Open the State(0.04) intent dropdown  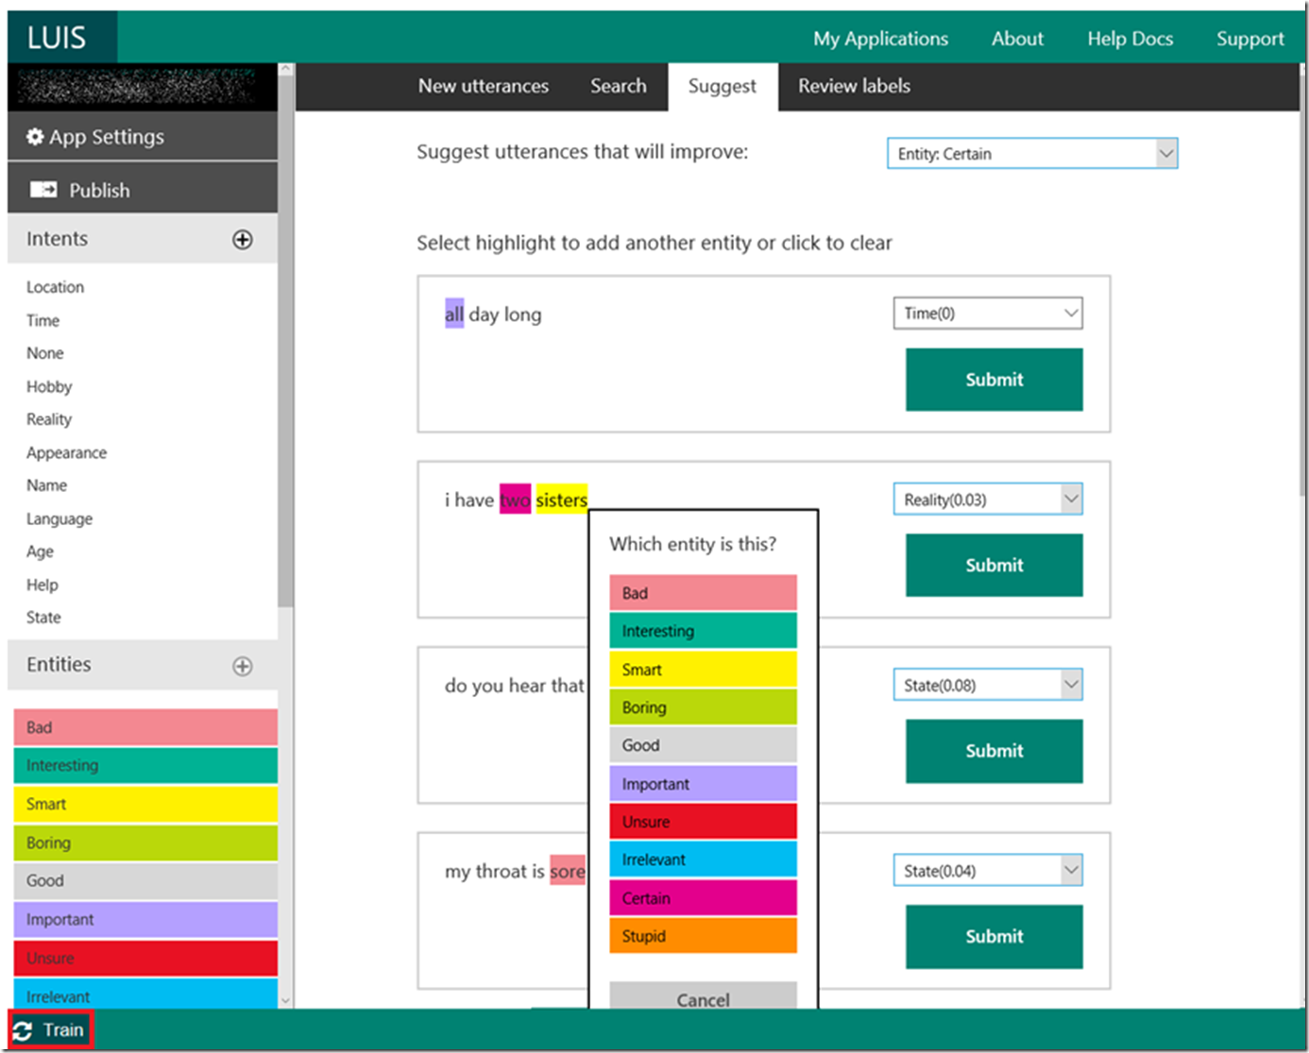(x=988, y=871)
